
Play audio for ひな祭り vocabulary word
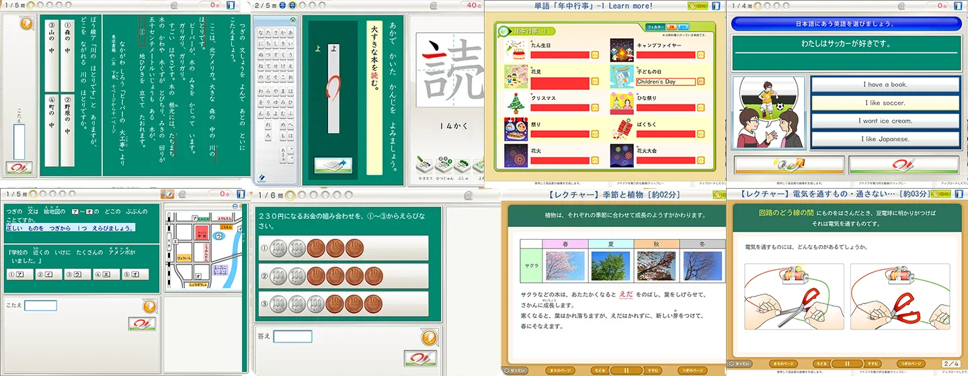coord(700,107)
